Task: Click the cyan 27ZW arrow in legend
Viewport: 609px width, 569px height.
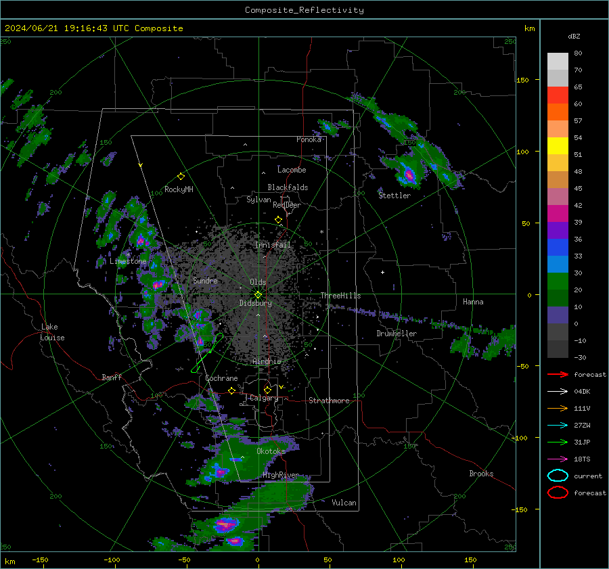Action: 558,426
